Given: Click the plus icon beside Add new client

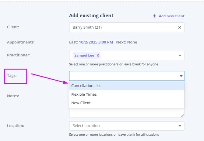Looking at the screenshot, I should (154, 16).
